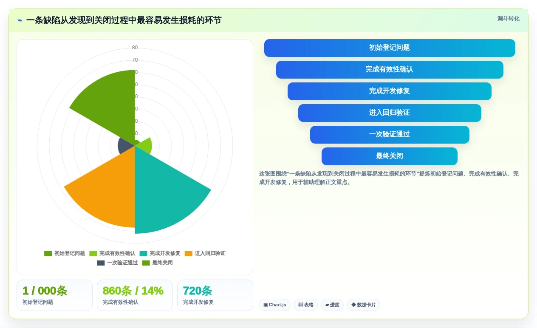Select the 最终关闭 funnel bar
Viewport: 537px width, 328px height.
pos(390,156)
